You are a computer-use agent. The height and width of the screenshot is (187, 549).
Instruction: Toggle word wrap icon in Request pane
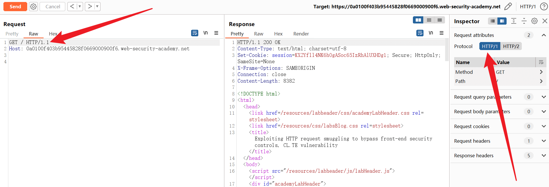coord(195,33)
